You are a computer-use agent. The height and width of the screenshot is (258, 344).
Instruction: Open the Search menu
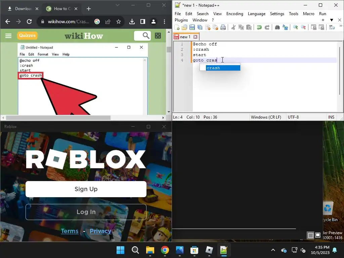(203, 13)
